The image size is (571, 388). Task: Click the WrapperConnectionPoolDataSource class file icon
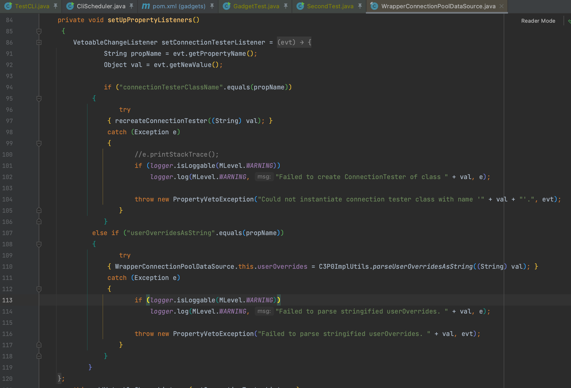point(374,6)
